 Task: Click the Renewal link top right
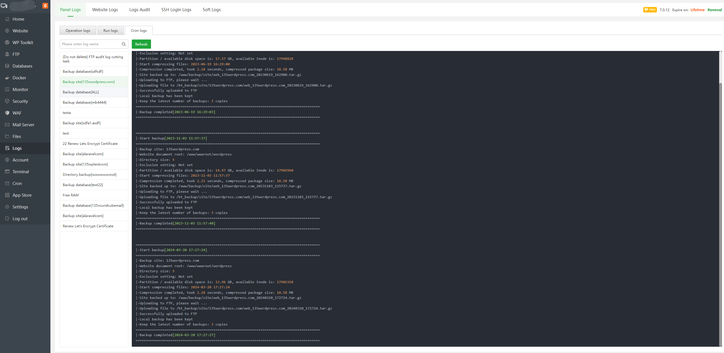pyautogui.click(x=715, y=9)
